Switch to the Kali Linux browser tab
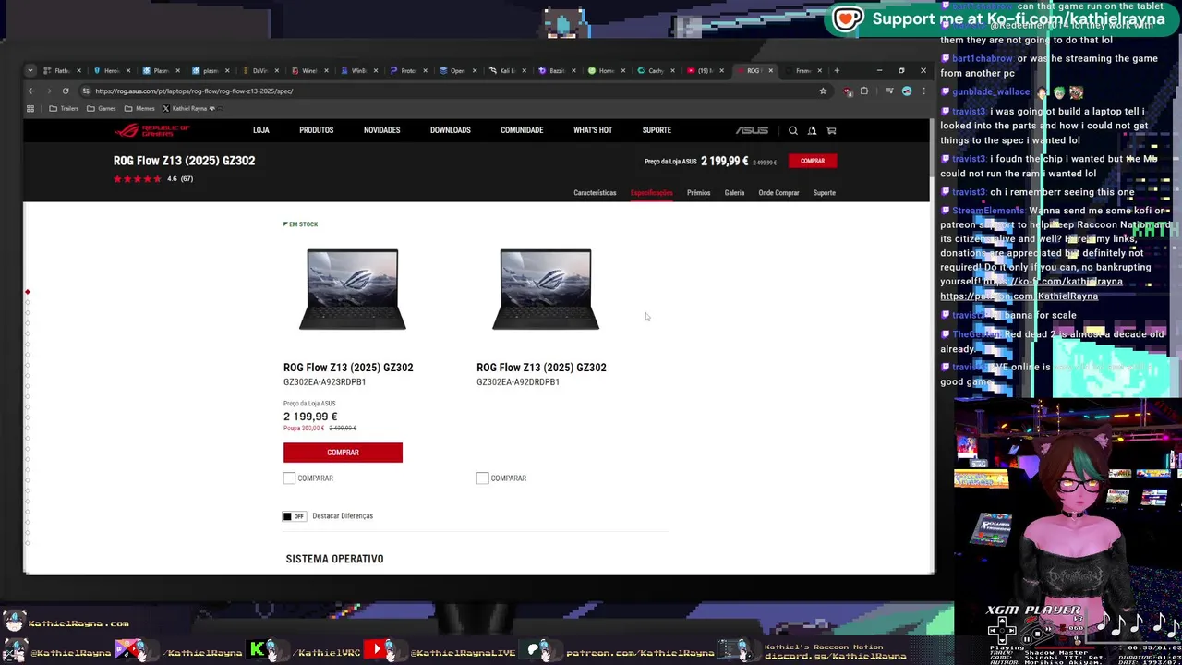 pyautogui.click(x=506, y=70)
